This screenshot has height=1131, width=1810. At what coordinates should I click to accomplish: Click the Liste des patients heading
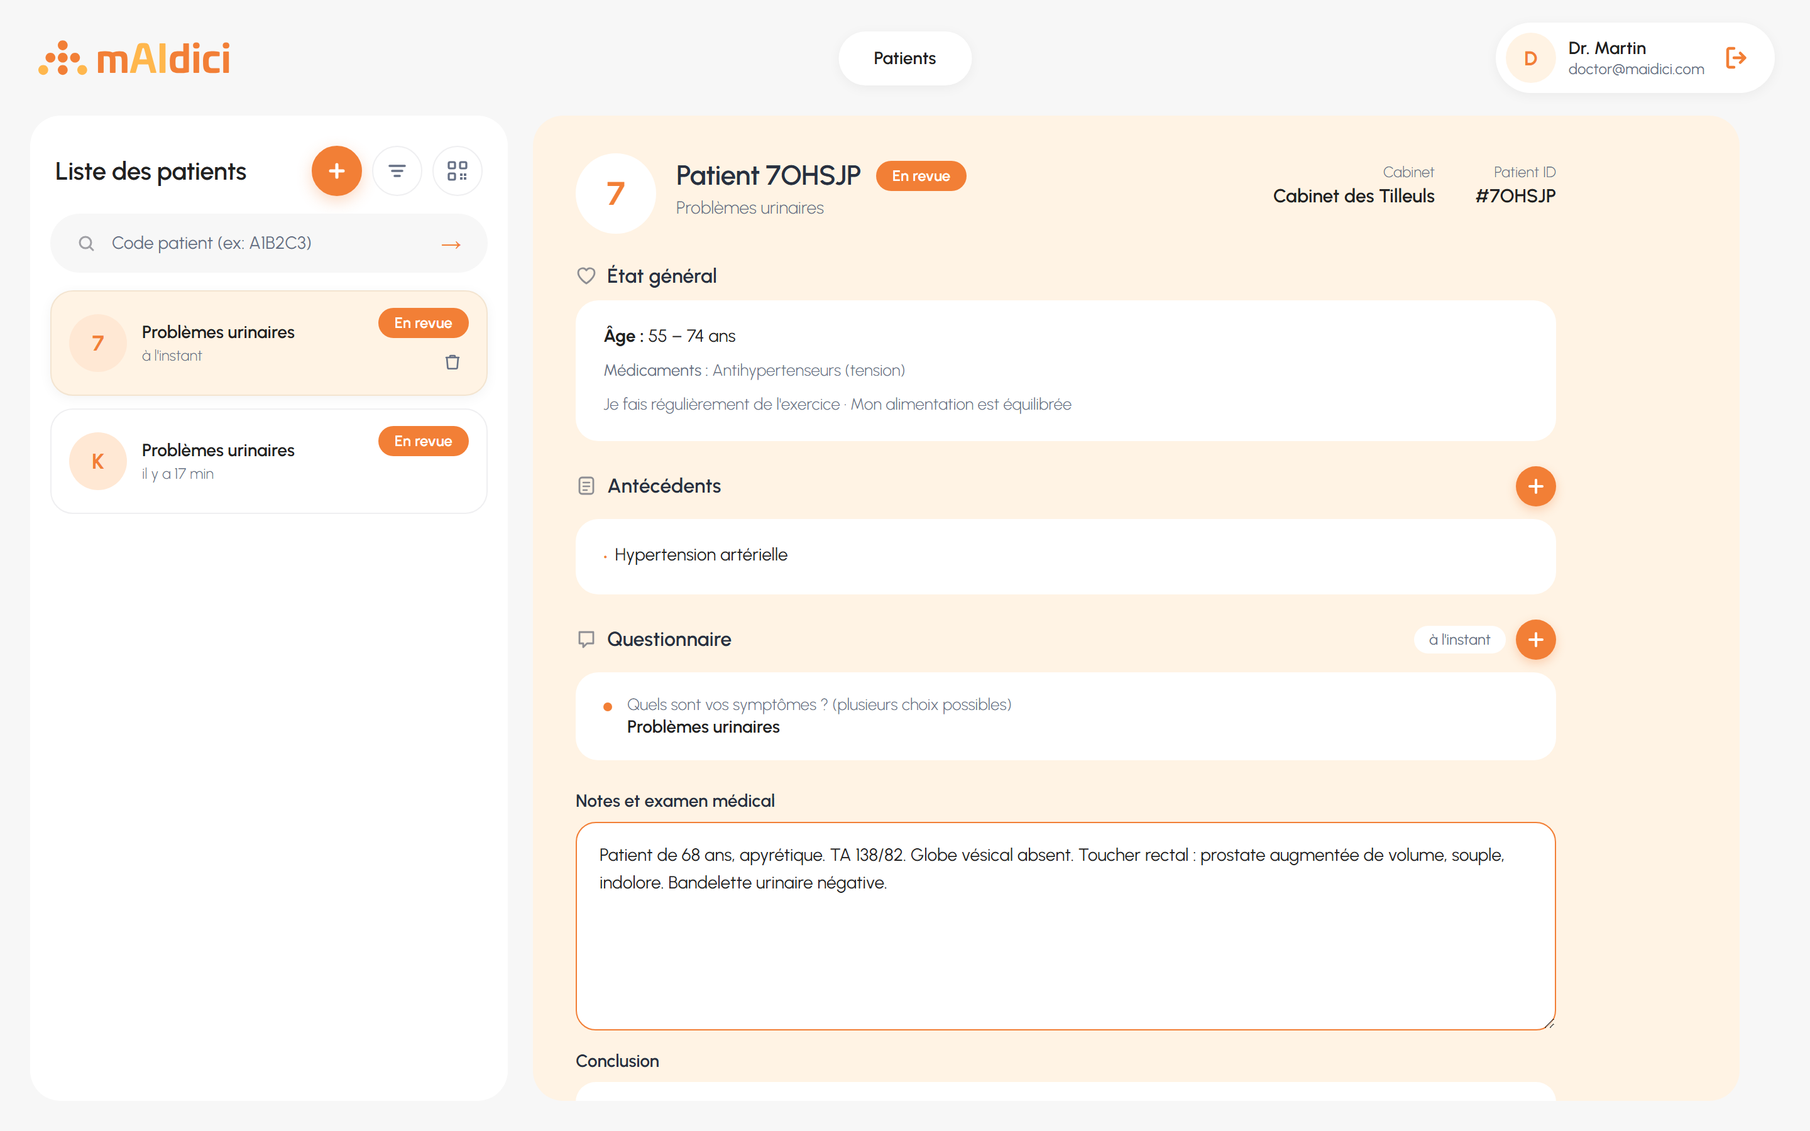(x=150, y=172)
